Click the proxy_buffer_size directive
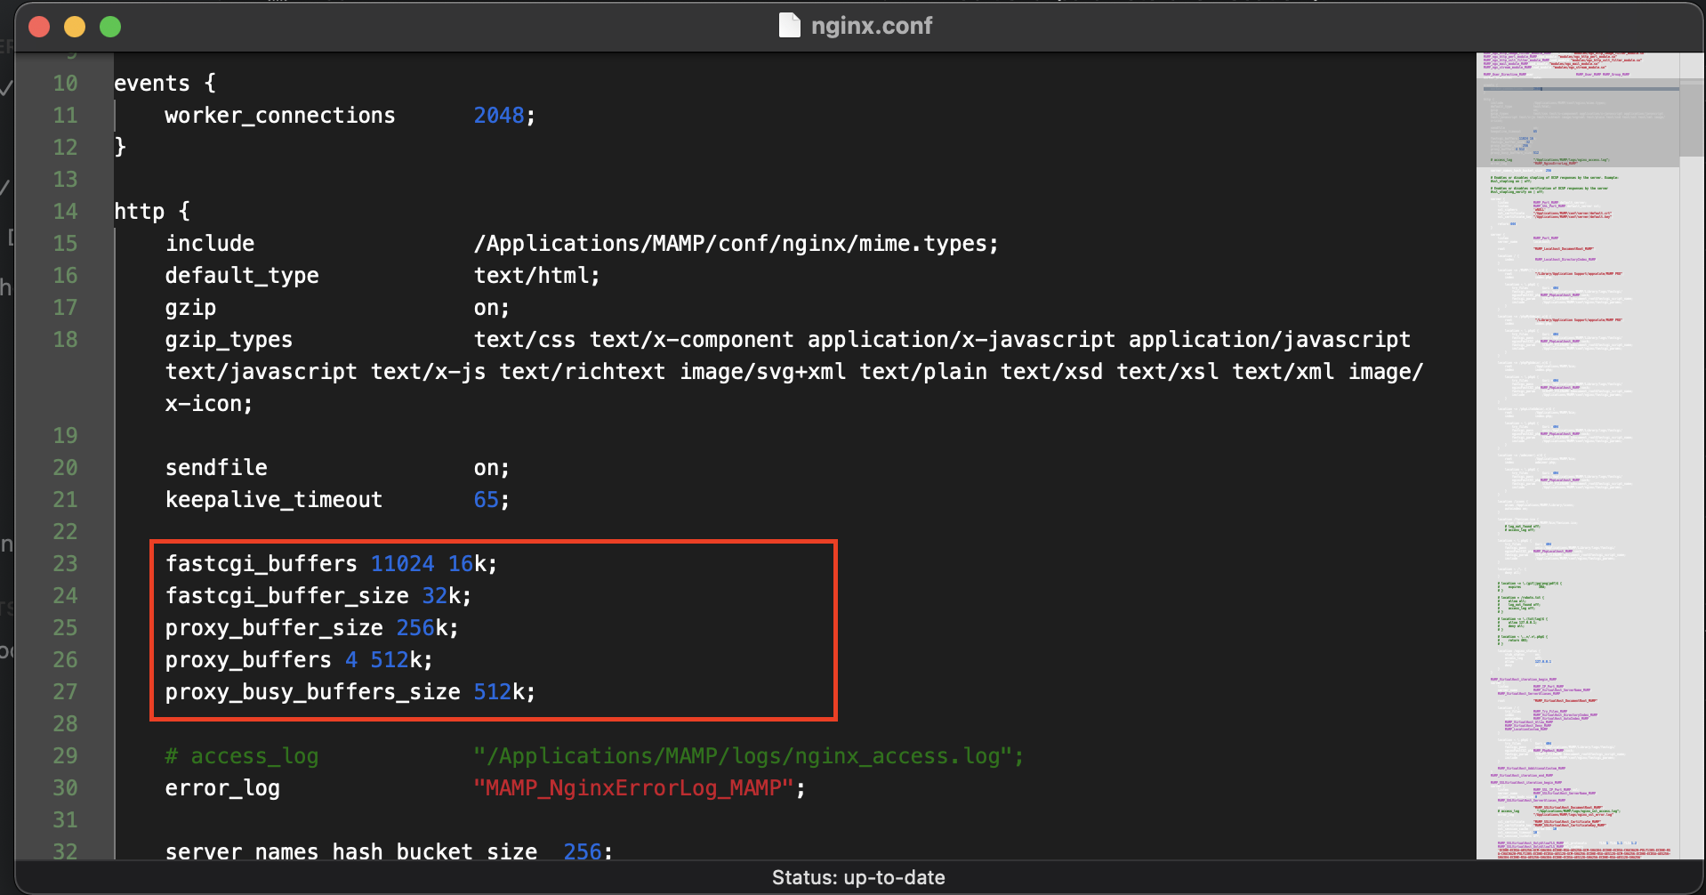This screenshot has height=895, width=1706. coord(274,628)
